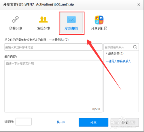144x132 pixels.
Task: Click the magnifier search icon
Action: [x=135, y=47]
